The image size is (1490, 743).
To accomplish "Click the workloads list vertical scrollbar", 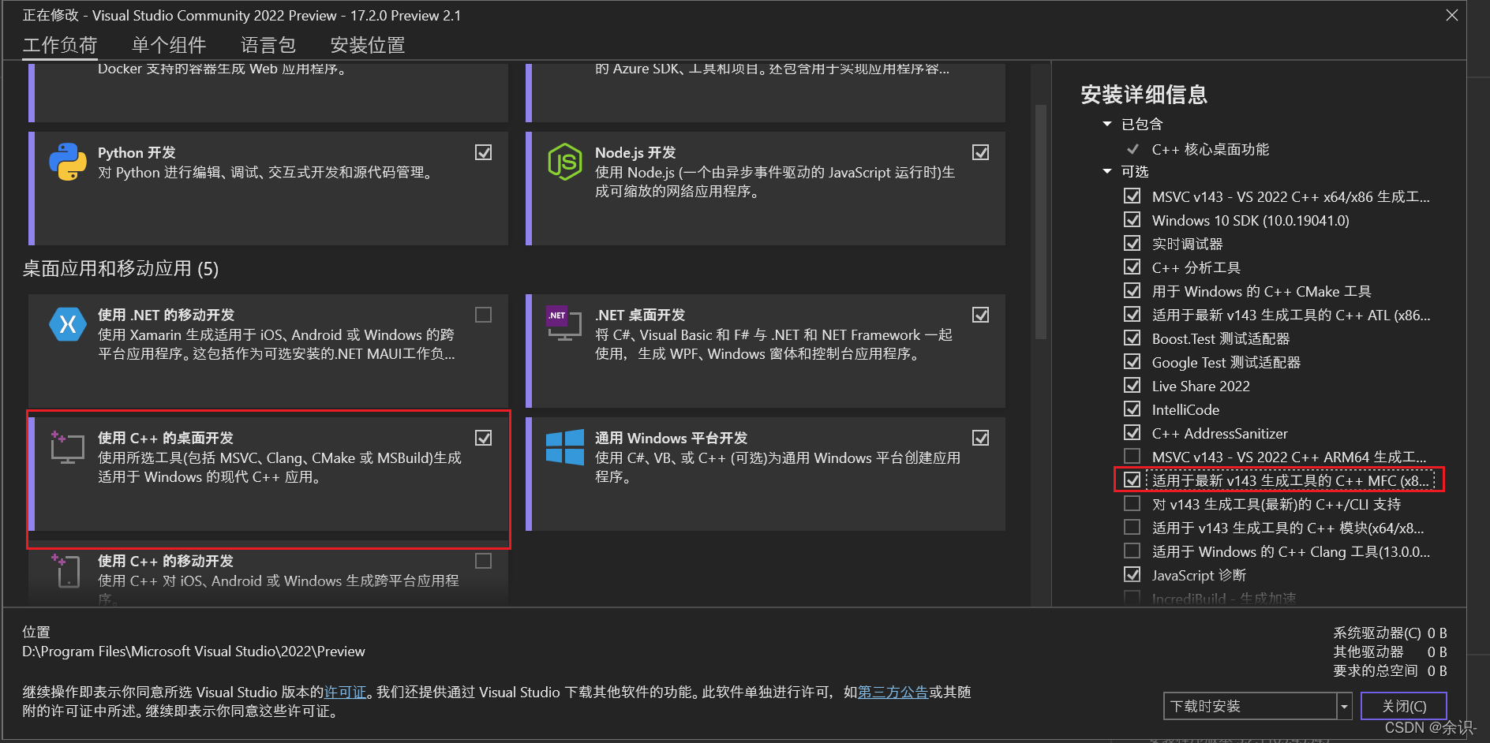I will [1041, 222].
